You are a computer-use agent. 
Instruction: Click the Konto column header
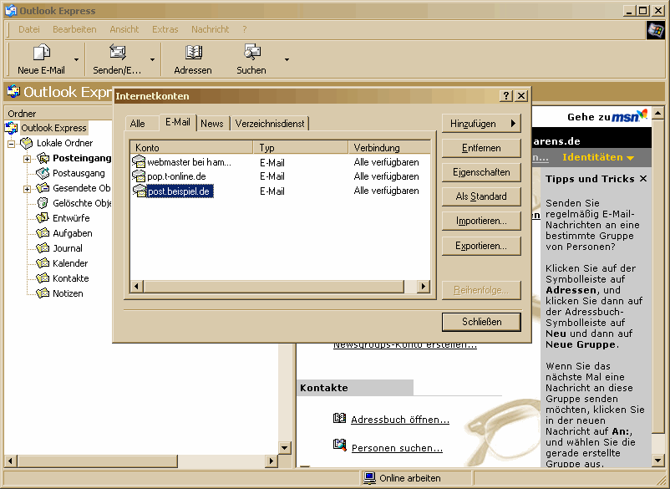pyautogui.click(x=191, y=147)
